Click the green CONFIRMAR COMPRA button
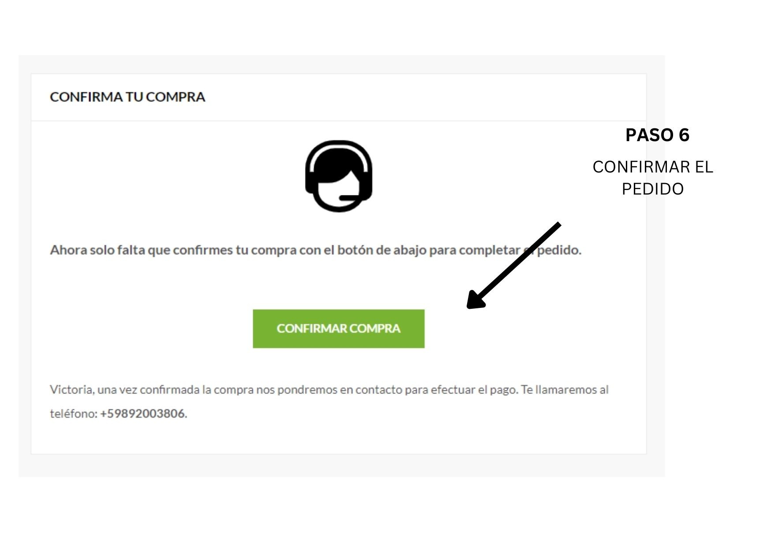771x547 pixels. (x=339, y=329)
